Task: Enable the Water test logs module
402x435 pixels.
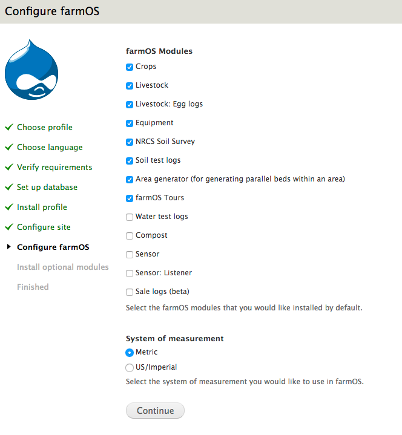Action: coord(130,217)
